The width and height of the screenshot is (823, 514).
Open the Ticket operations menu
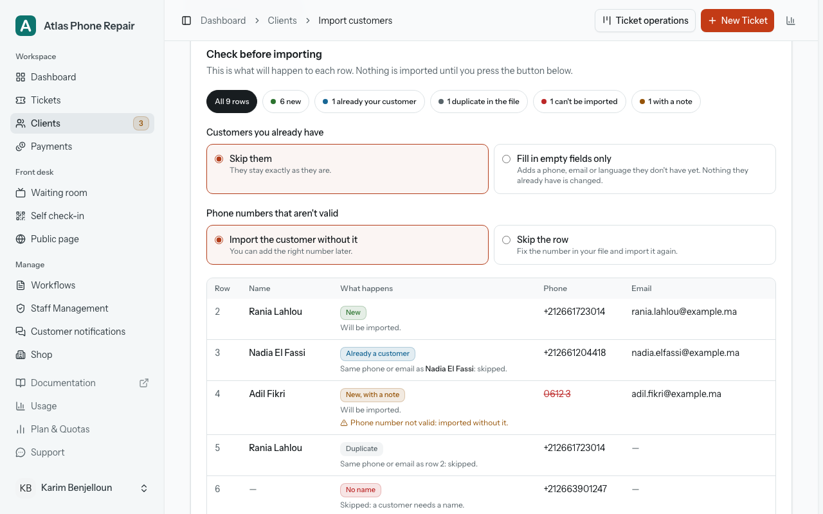tap(645, 21)
